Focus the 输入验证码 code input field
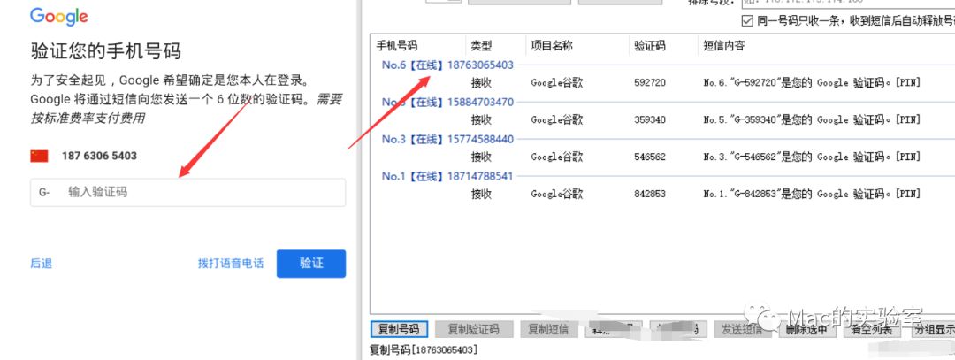Viewport: 955px width, 360px height. pyautogui.click(x=187, y=193)
